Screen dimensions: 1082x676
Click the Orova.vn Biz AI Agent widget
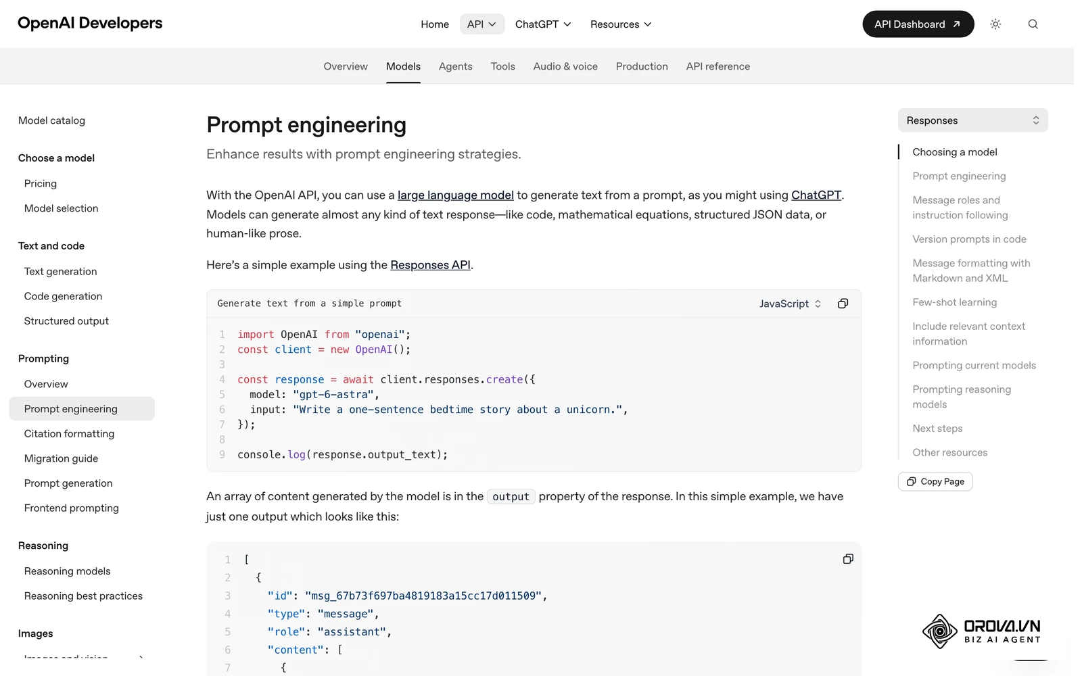(981, 632)
